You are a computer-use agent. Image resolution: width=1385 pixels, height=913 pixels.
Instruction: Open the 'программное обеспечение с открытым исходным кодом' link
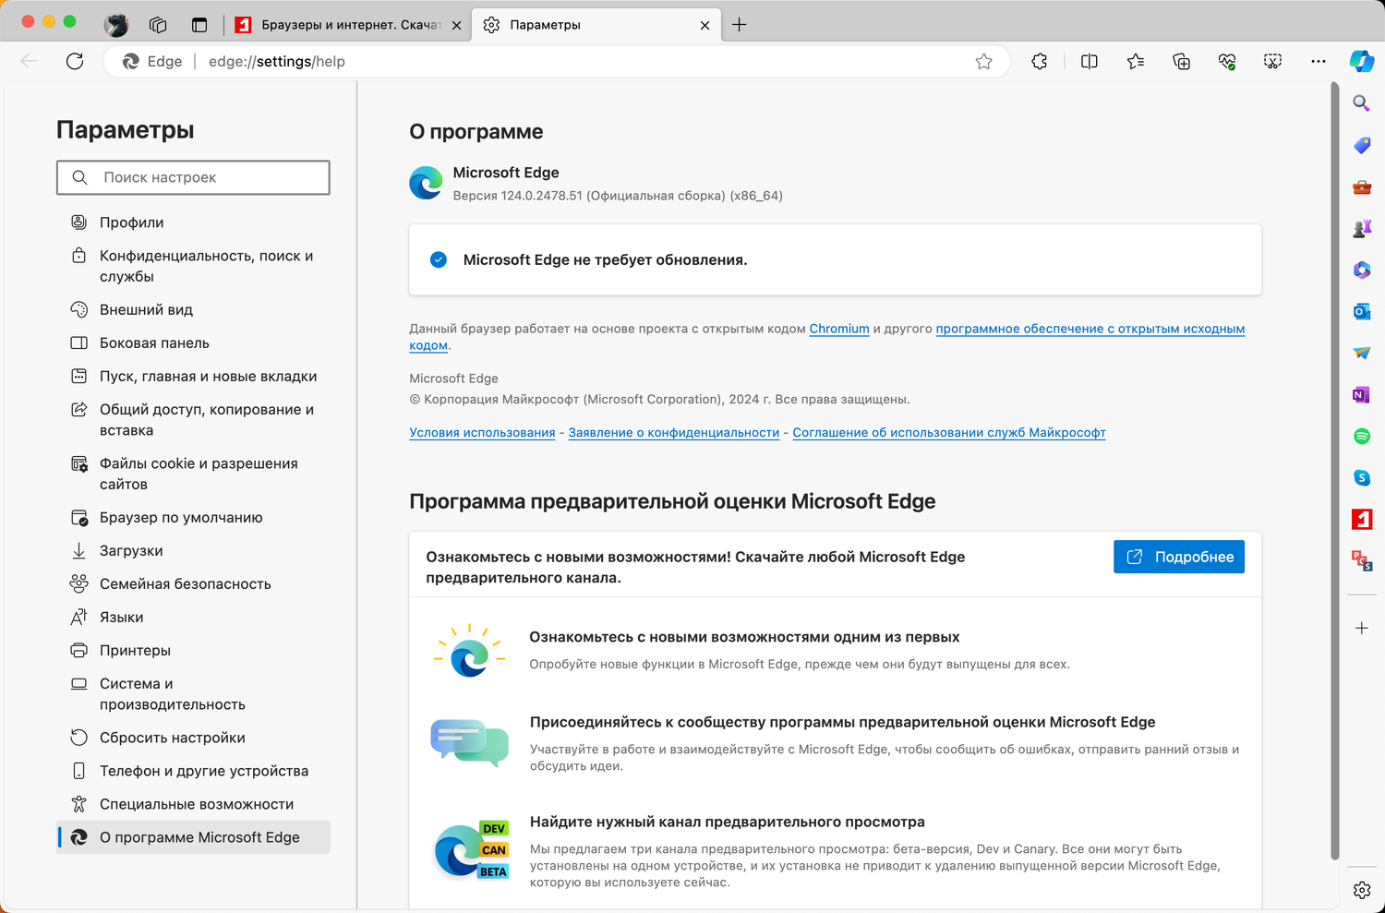coord(1090,329)
